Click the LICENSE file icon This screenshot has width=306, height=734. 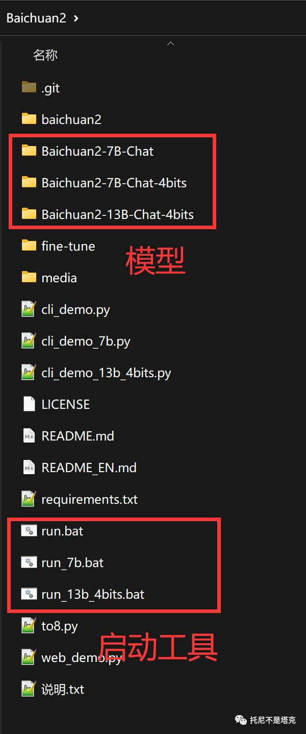29,404
